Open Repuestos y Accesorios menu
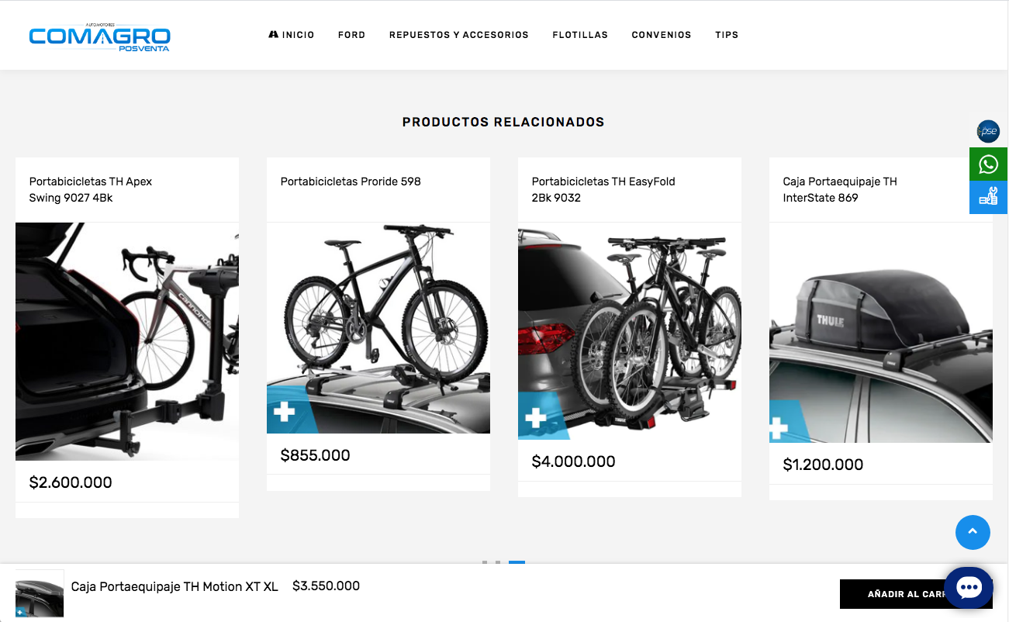1009x622 pixels. coord(459,35)
